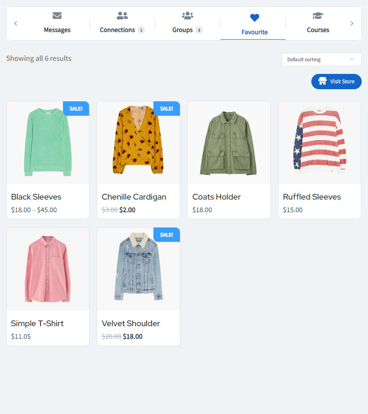Open the pink Simple T-Shirt image
The height and width of the screenshot is (414, 368).
(48, 269)
